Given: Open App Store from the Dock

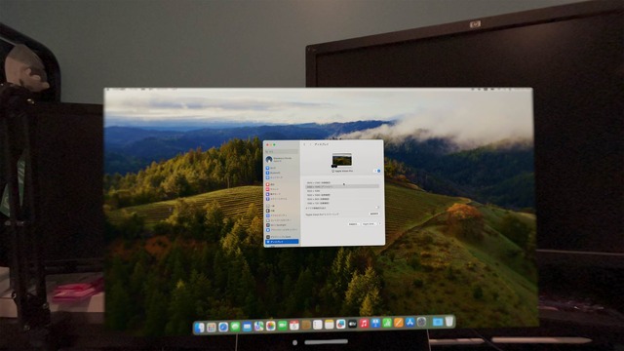Looking at the screenshot, I should [x=409, y=322].
